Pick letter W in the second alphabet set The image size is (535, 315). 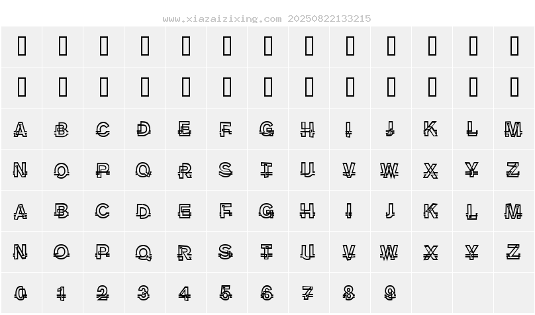(391, 252)
